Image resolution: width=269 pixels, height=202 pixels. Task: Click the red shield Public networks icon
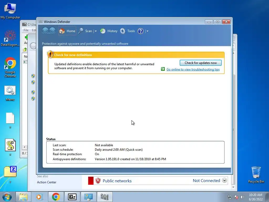coord(98,181)
